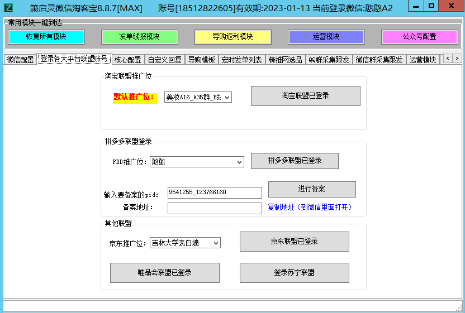Open the 精推网选品 tab

285,60
